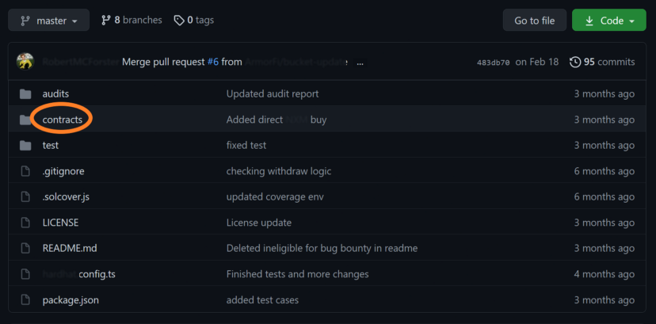Click the test folder icon
The width and height of the screenshot is (656, 324).
(25, 145)
